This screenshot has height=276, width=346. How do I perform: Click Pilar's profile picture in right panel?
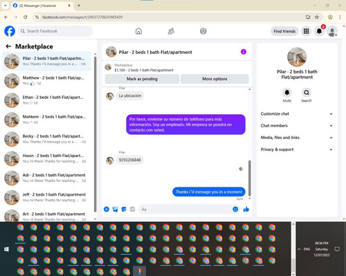click(x=297, y=57)
